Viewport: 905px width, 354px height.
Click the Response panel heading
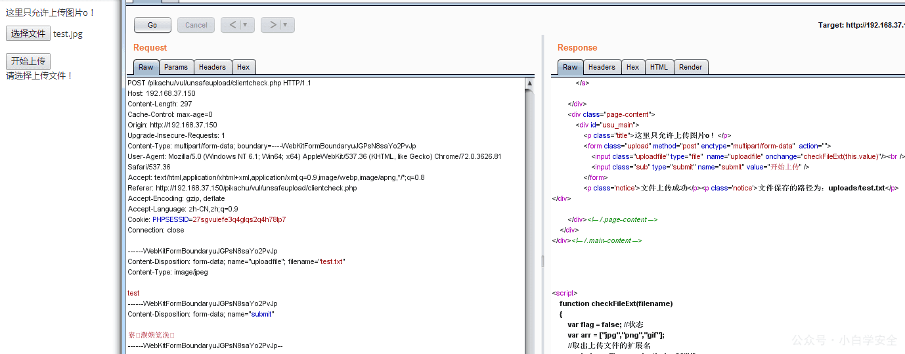(577, 47)
